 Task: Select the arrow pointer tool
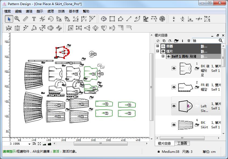click(9, 19)
